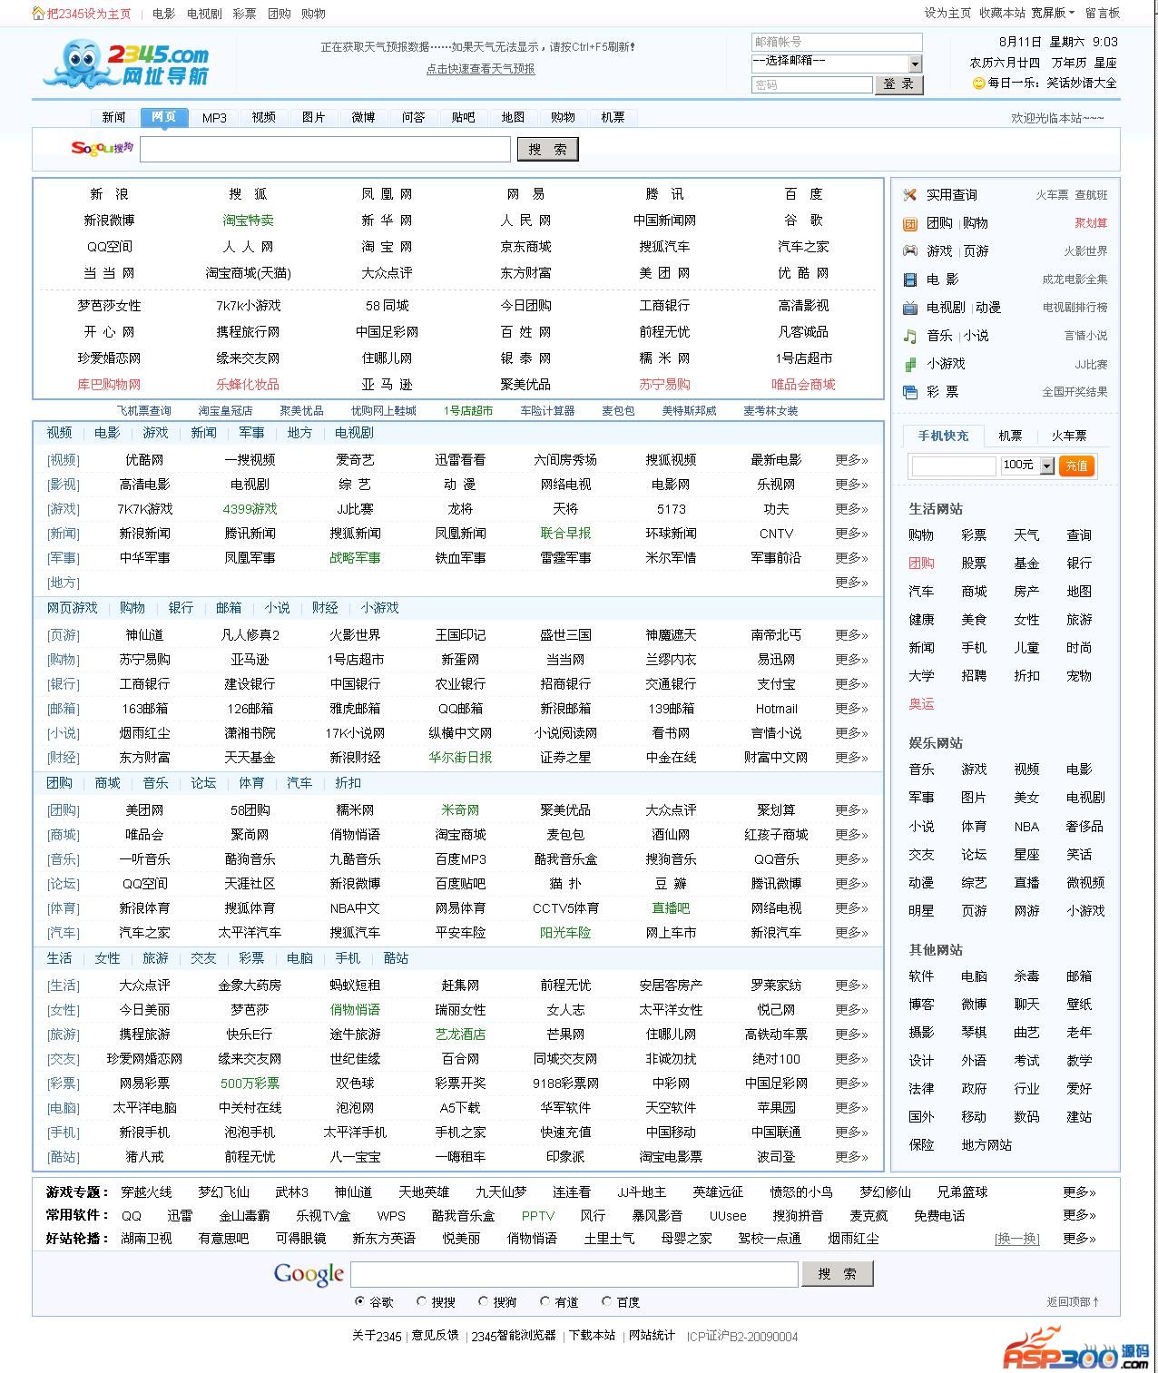Image resolution: width=1158 pixels, height=1373 pixels.
Task: Expand 更多 in the 游戏 row
Action: coord(851,509)
